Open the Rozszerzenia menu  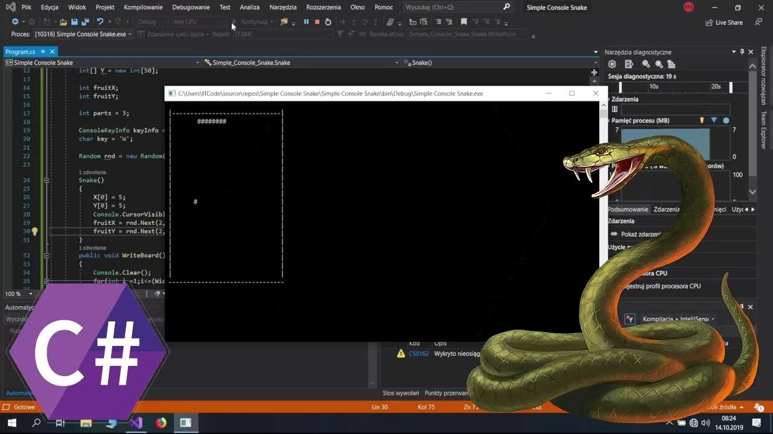(x=324, y=7)
